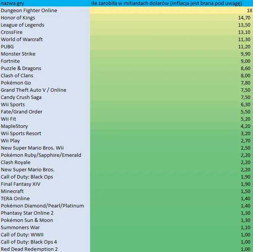Click the Clash Royale cell
Image resolution: width=253 pixels, height=252 pixels.
coord(45,163)
